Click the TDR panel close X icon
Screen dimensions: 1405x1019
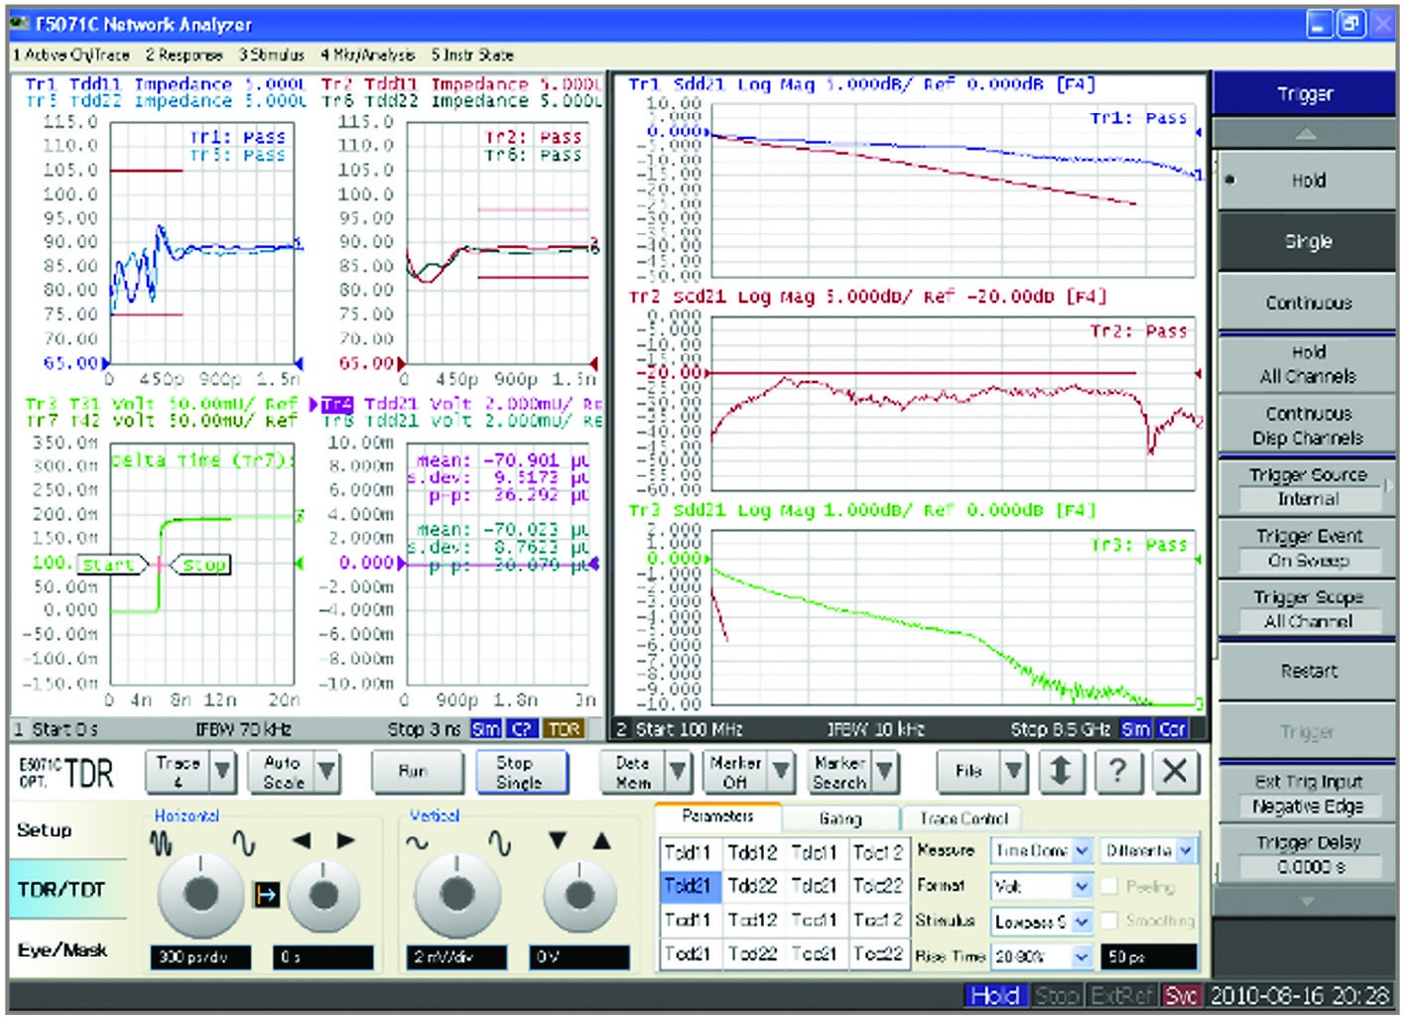coord(1175,771)
